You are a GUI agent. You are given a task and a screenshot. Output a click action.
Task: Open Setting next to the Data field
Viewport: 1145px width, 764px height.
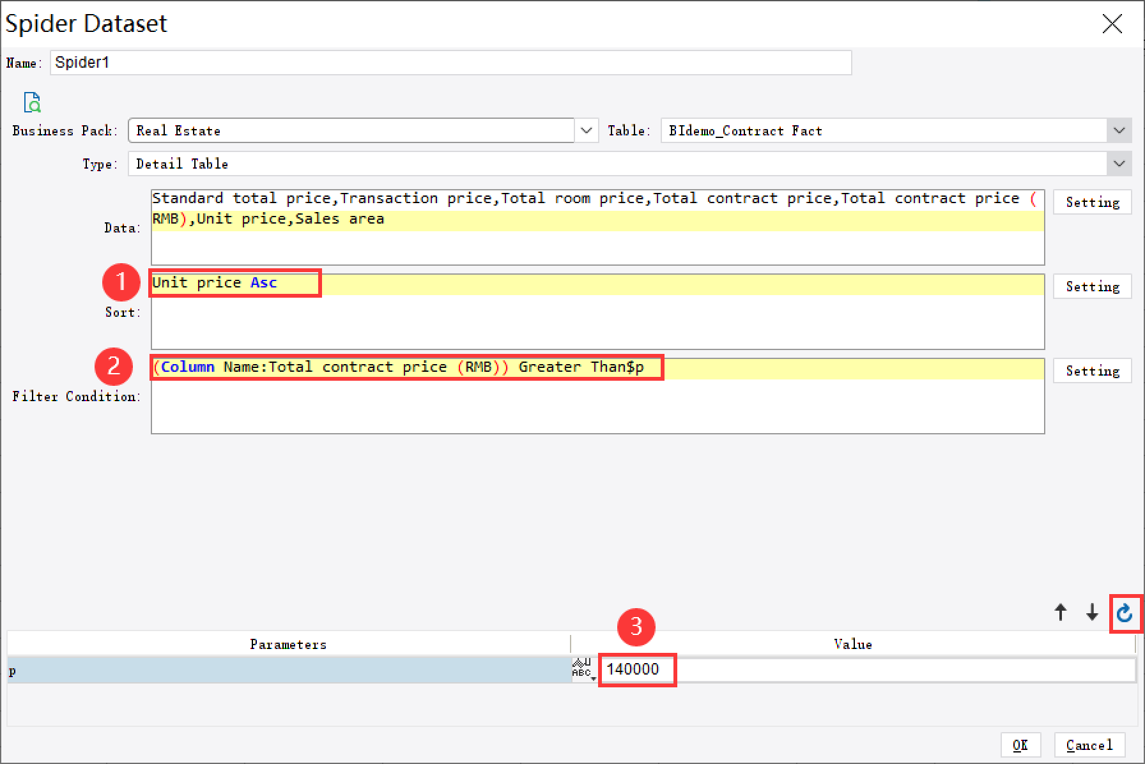point(1092,202)
